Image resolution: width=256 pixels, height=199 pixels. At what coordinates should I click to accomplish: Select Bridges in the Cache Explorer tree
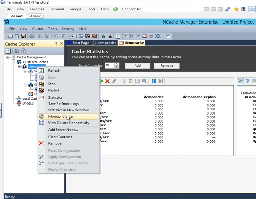[x=28, y=103]
